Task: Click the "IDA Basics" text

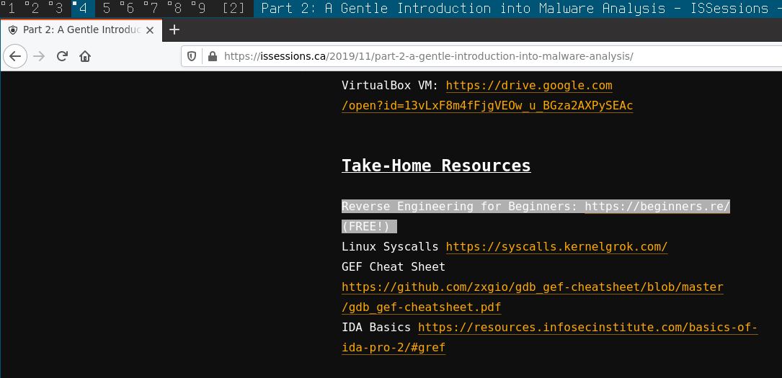Action: (376, 328)
